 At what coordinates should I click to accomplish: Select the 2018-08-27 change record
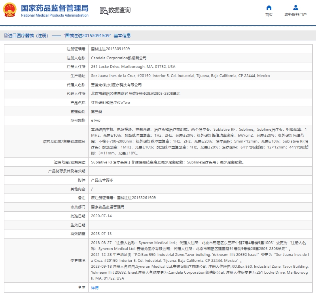[199, 246]
